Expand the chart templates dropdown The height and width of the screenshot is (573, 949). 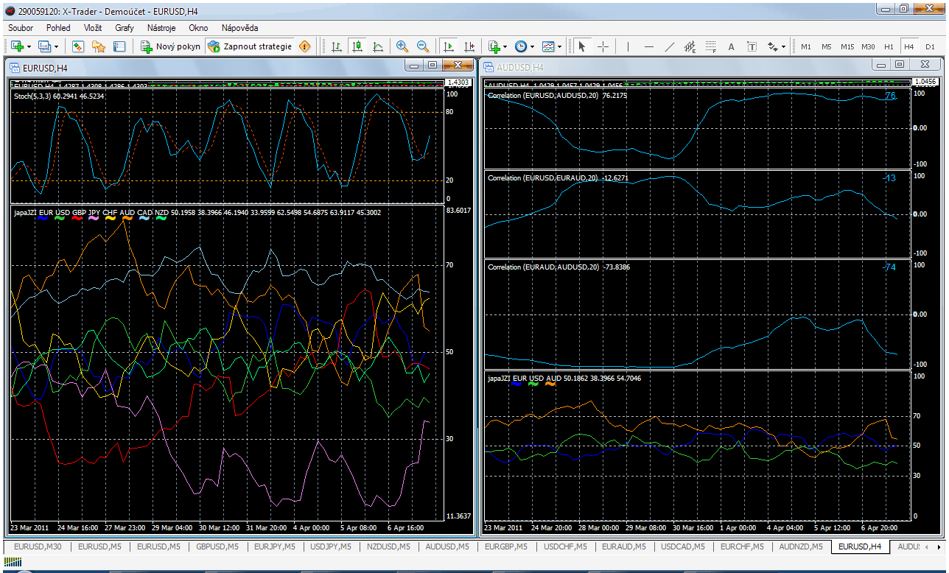(560, 46)
